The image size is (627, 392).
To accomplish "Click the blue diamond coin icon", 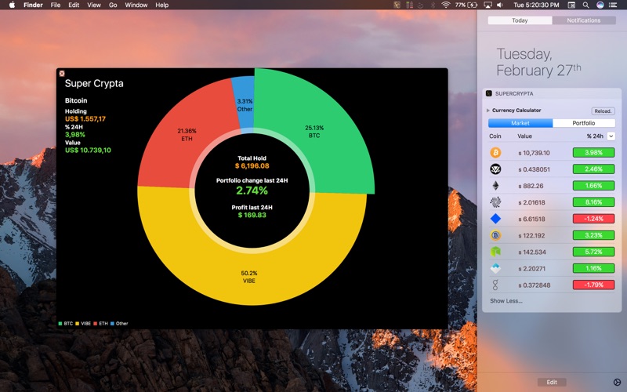I will click(495, 219).
